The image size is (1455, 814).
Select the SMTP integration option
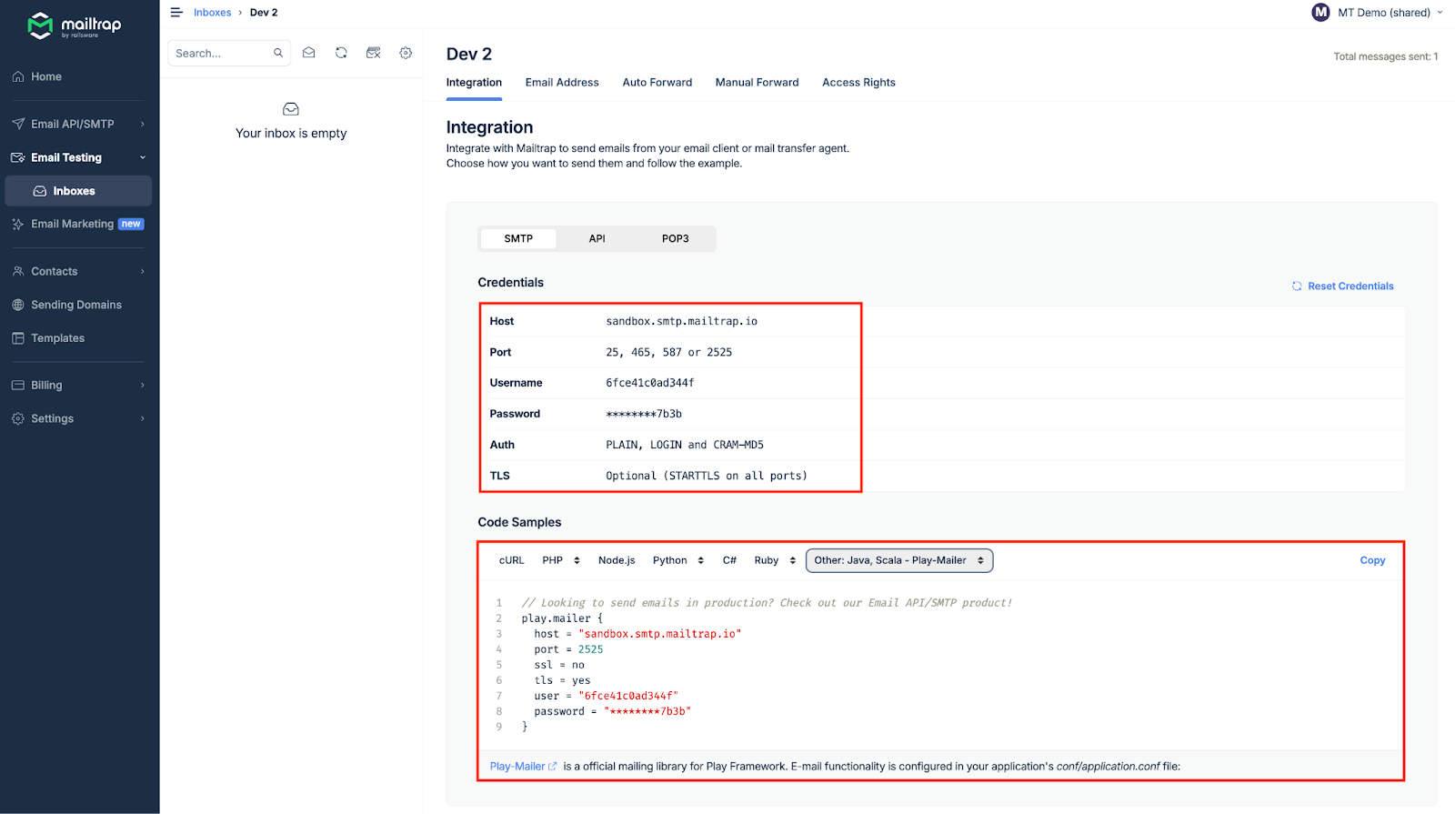[x=518, y=238]
